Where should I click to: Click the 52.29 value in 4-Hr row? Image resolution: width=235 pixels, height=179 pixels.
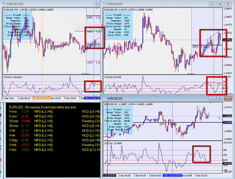pos(25,135)
